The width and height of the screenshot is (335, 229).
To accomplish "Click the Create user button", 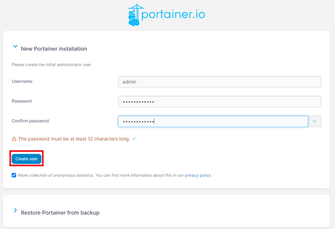I will click(26, 159).
